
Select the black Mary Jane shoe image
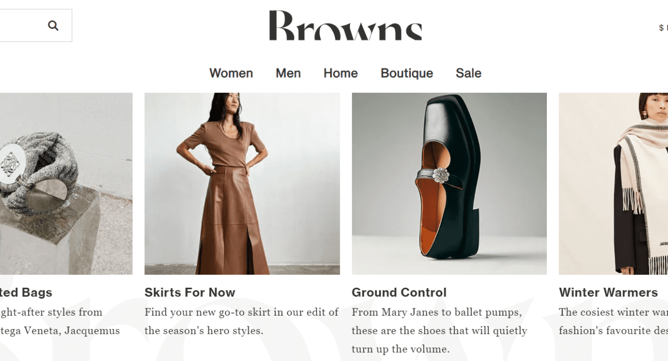[x=449, y=184]
